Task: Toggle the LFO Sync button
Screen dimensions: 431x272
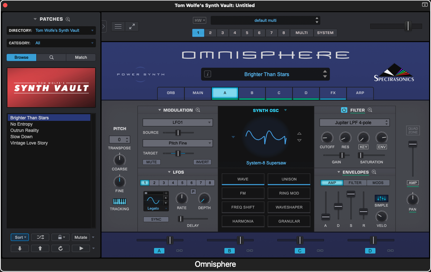Action: [x=156, y=219]
